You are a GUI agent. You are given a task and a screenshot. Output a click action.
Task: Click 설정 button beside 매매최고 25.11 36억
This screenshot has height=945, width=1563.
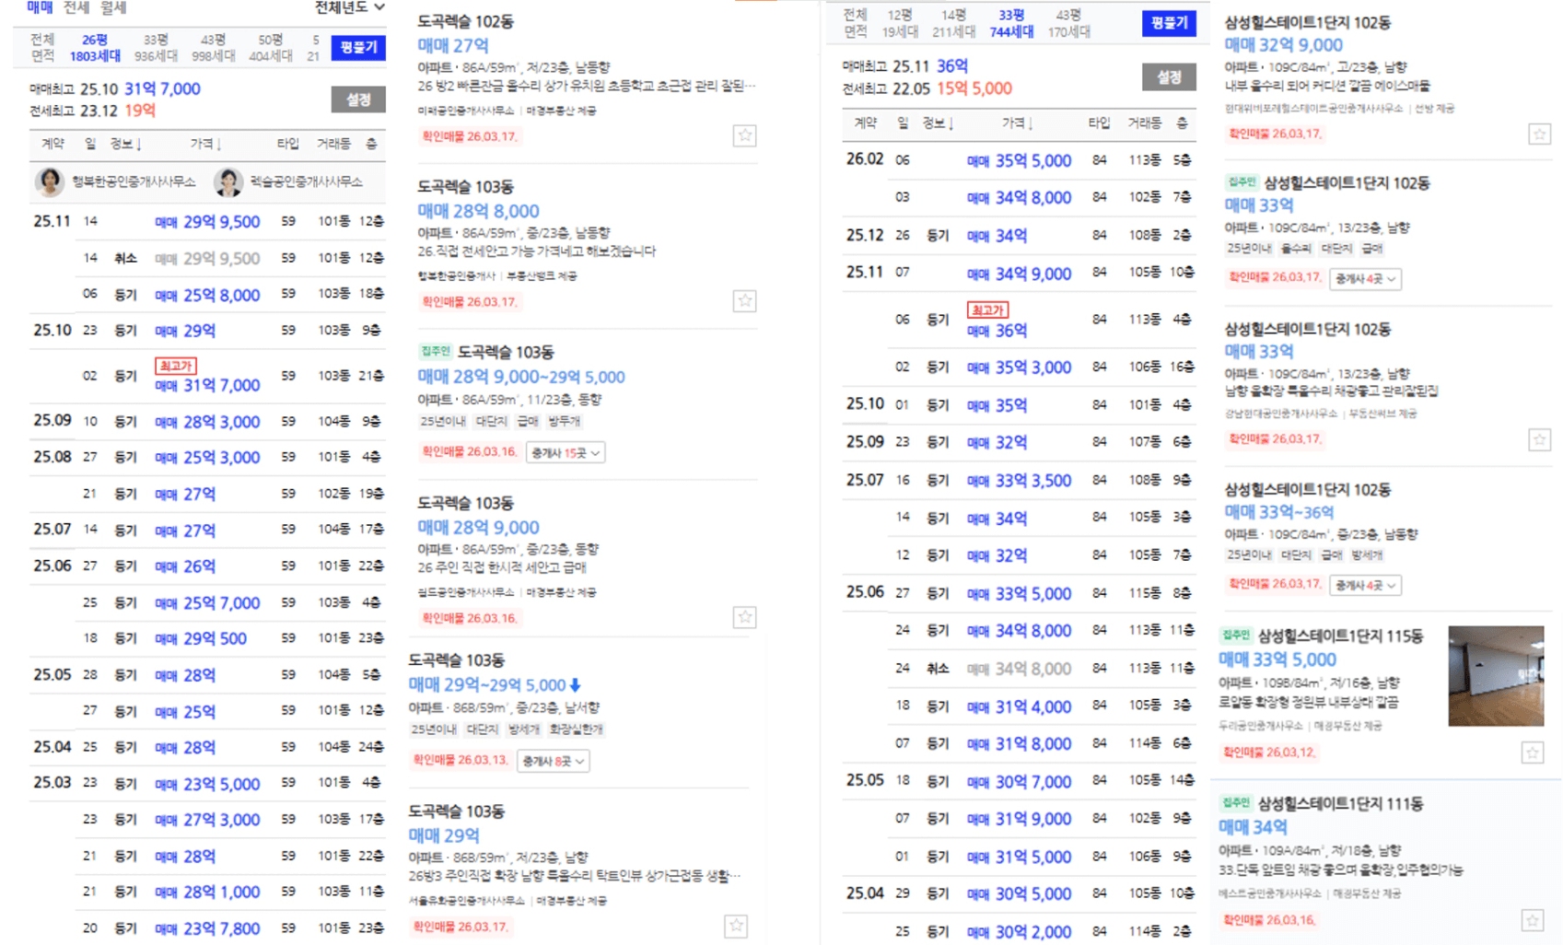click(x=1169, y=77)
